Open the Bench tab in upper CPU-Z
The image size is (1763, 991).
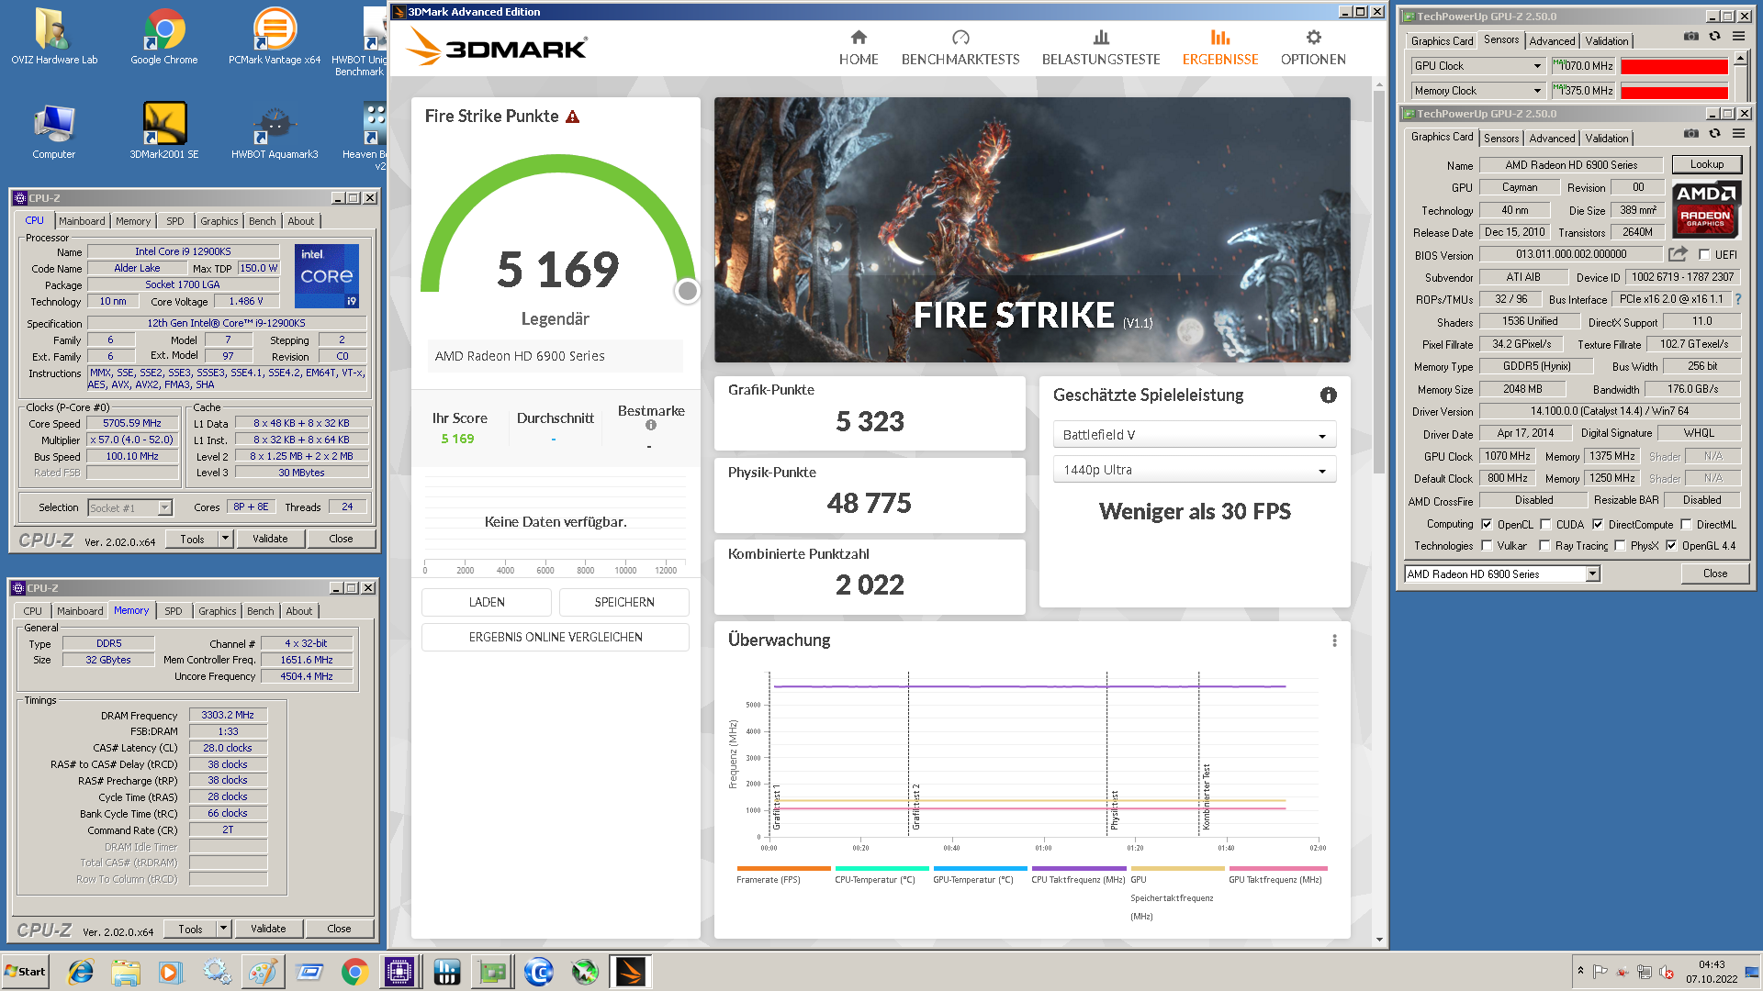pyautogui.click(x=262, y=221)
